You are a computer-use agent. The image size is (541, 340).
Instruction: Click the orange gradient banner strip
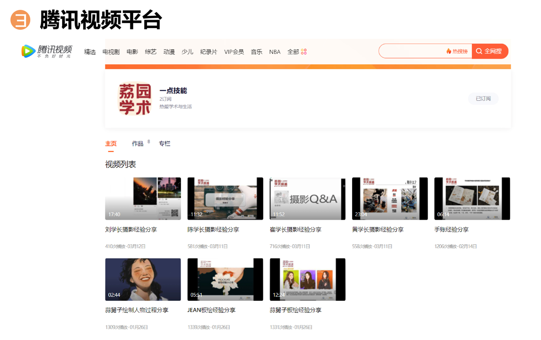(308, 67)
